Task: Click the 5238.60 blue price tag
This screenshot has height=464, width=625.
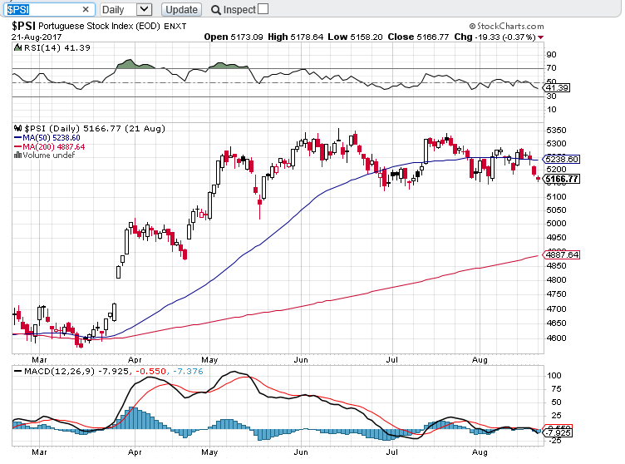Action: pyautogui.click(x=562, y=159)
